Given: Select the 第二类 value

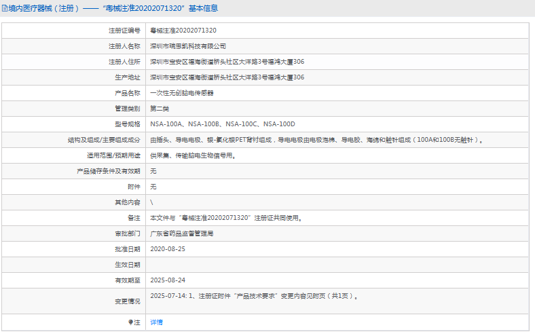Looking at the screenshot, I should pos(160,109).
